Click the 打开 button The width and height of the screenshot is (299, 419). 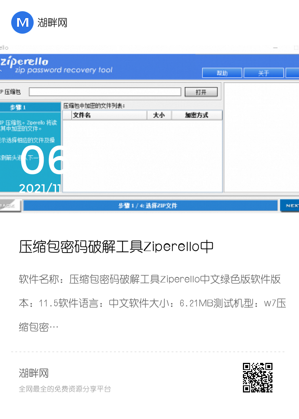pyautogui.click(x=201, y=92)
